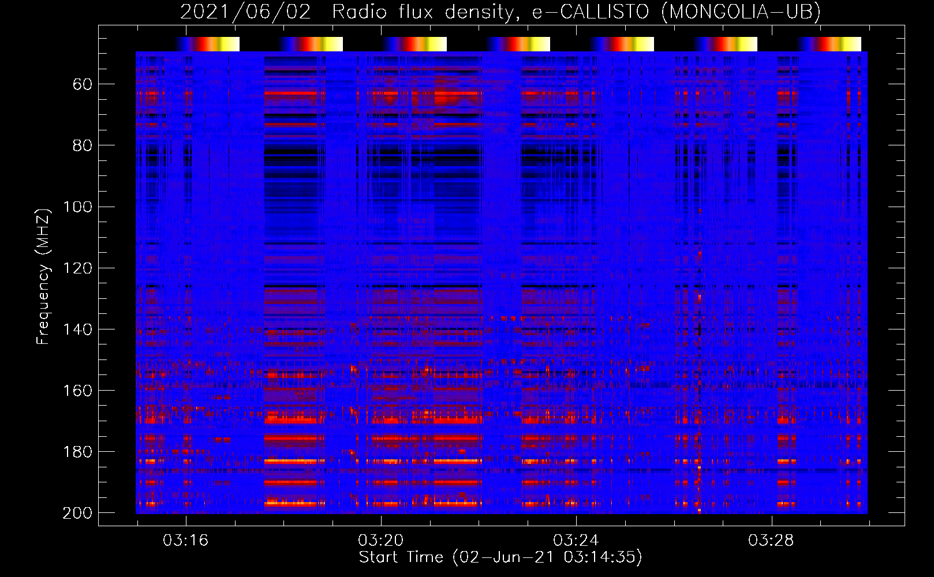Click the 03:20 time tick label
This screenshot has width=934, height=577.
[x=380, y=541]
